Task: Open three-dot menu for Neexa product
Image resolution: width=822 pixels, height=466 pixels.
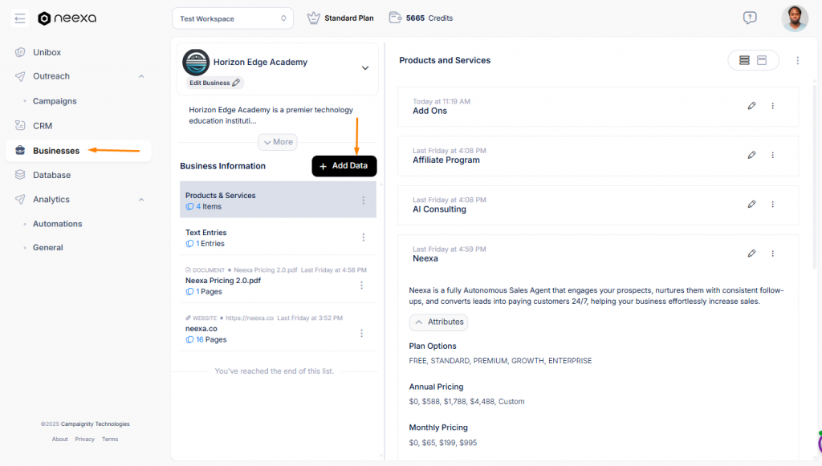Action: click(x=773, y=253)
